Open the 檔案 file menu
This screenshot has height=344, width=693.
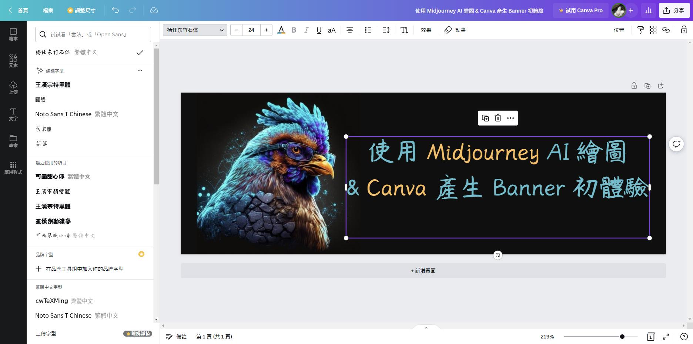tap(48, 10)
